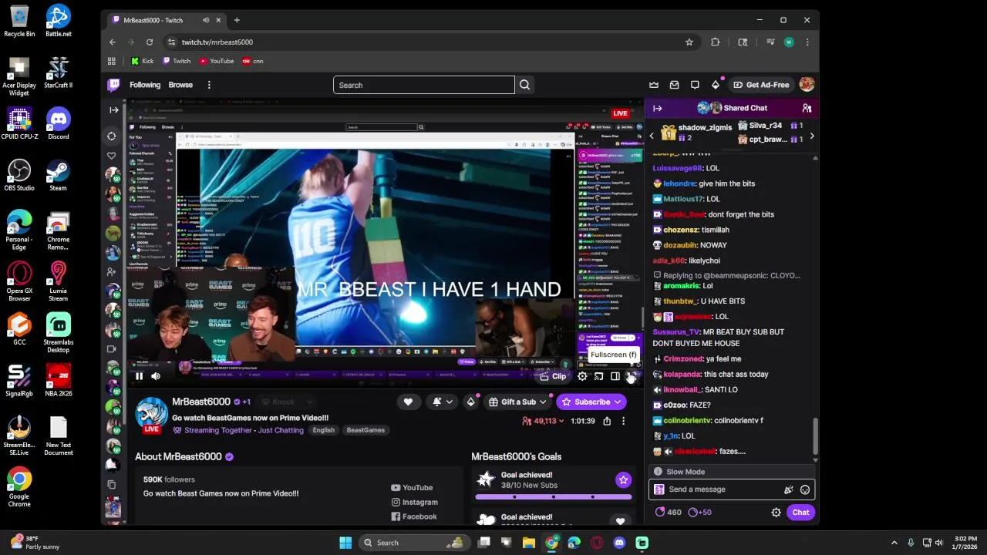The image size is (987, 555).
Task: Open the emote picker smiley icon
Action: [x=805, y=489]
